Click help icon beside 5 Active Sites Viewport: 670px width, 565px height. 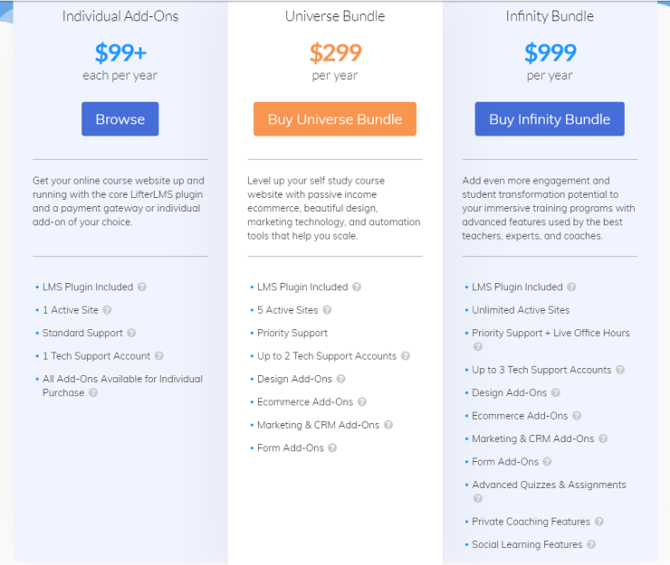point(328,310)
